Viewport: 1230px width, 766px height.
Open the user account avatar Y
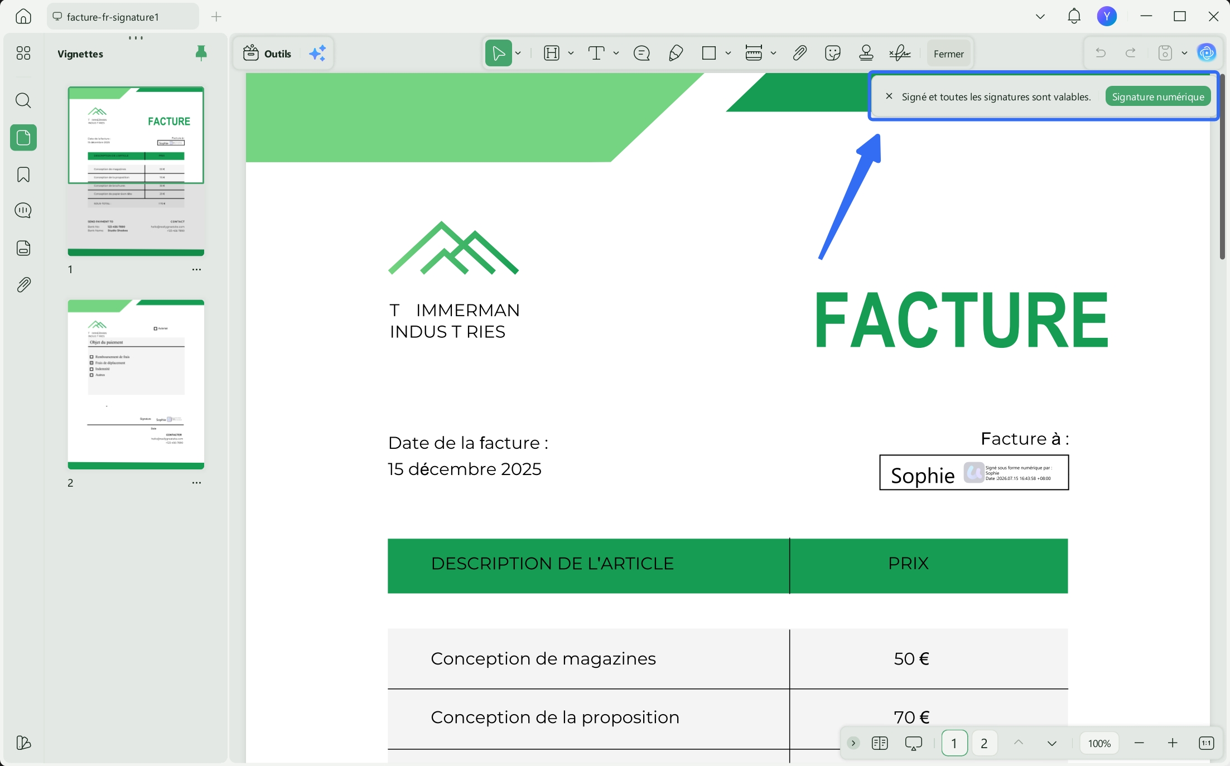1107,16
